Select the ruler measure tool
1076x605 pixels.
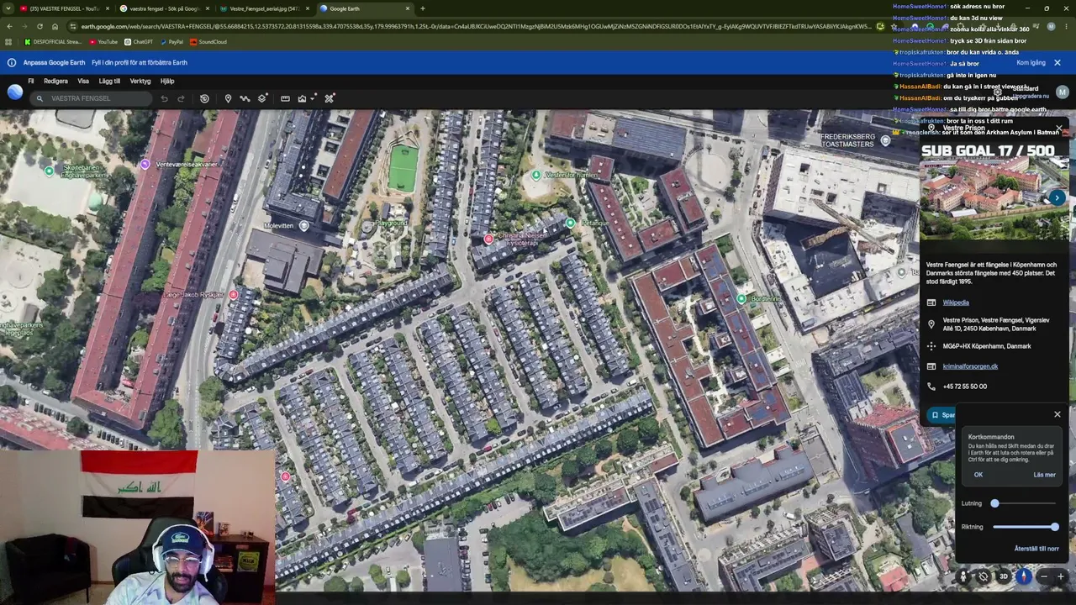[x=285, y=98]
